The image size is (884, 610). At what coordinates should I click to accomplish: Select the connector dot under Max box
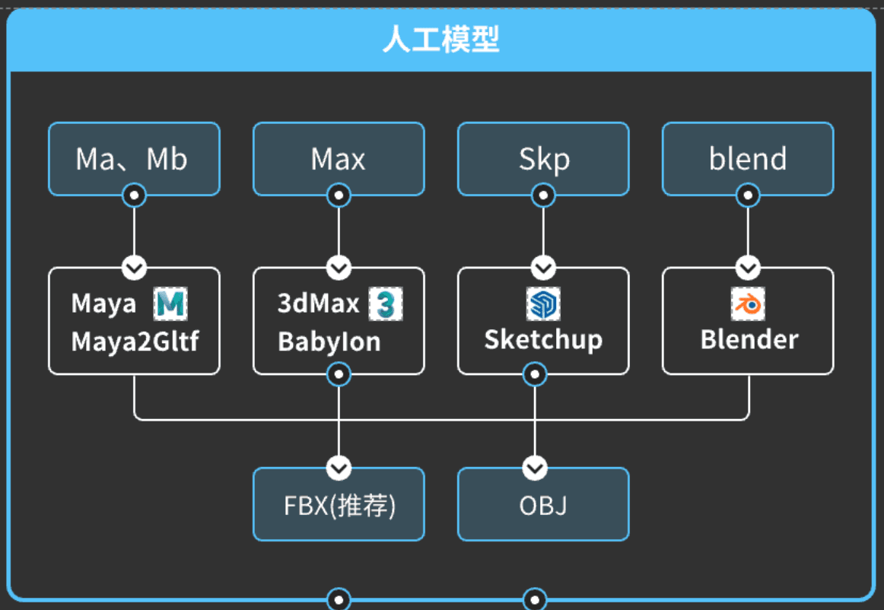(339, 196)
